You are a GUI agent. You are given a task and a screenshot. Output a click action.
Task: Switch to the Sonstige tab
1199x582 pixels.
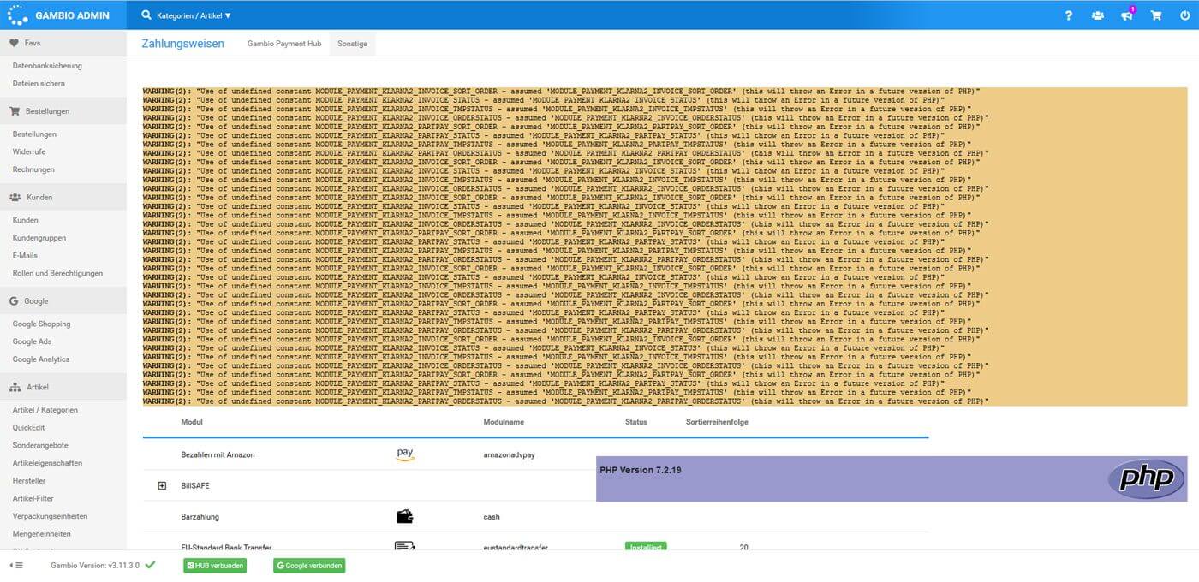click(352, 44)
